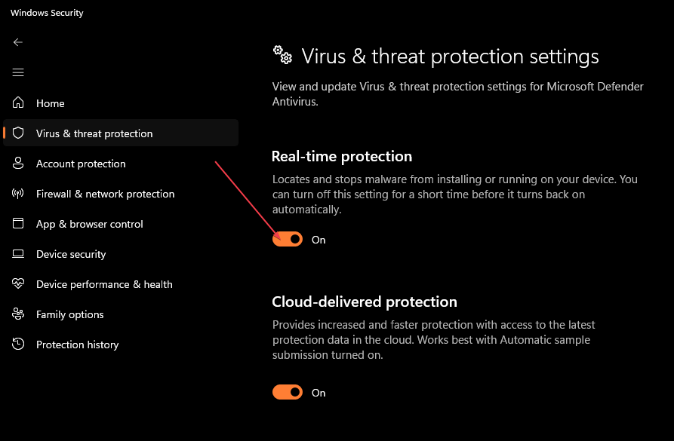Click the Device performance & health heartbeat icon
This screenshot has height=441, width=674.
(18, 283)
